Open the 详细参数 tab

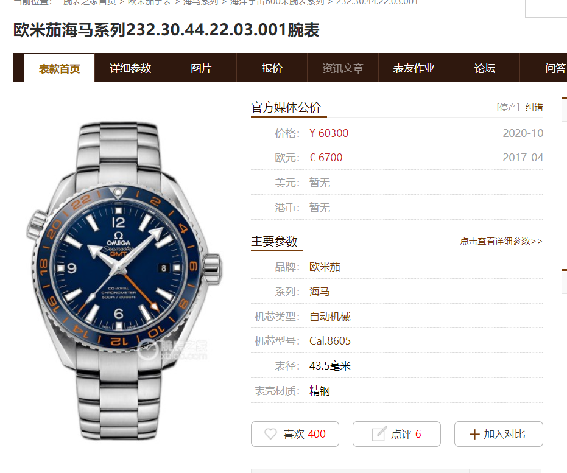(130, 68)
